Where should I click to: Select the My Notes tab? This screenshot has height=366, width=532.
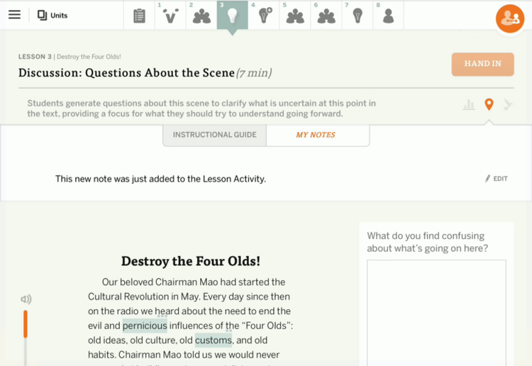click(x=316, y=135)
